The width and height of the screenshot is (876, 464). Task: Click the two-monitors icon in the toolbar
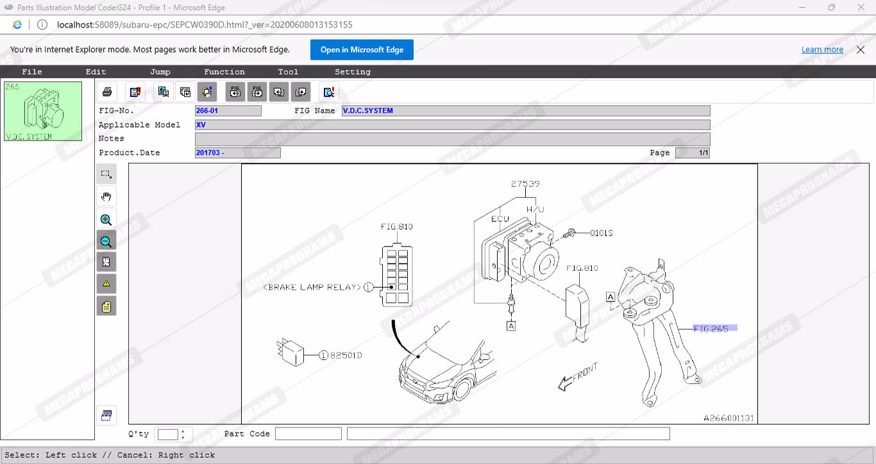point(164,92)
